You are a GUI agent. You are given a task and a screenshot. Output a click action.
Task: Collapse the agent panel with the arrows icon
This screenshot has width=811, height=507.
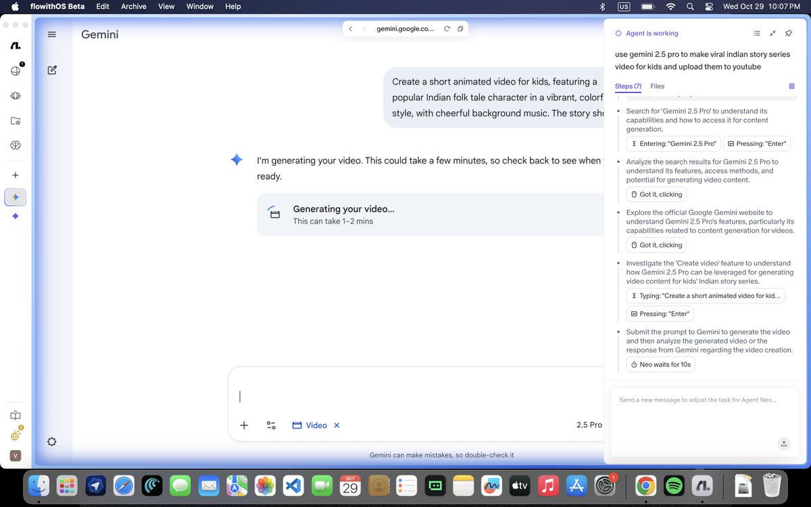(x=772, y=33)
